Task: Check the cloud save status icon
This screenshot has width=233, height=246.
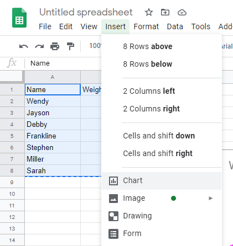Action: 182,13
